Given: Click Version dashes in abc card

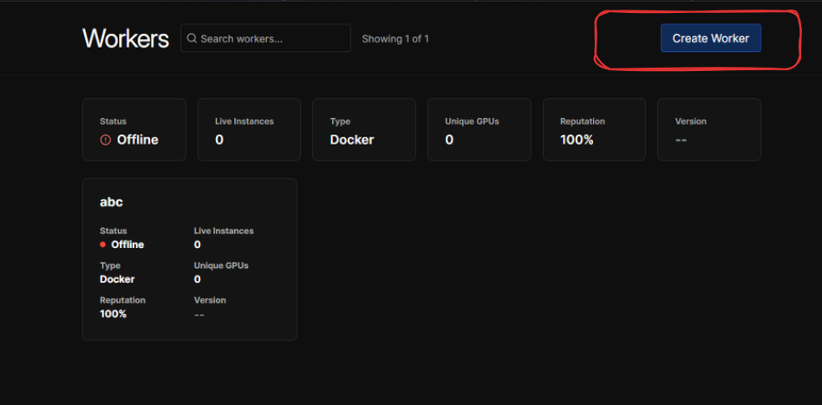Looking at the screenshot, I should click(x=199, y=315).
